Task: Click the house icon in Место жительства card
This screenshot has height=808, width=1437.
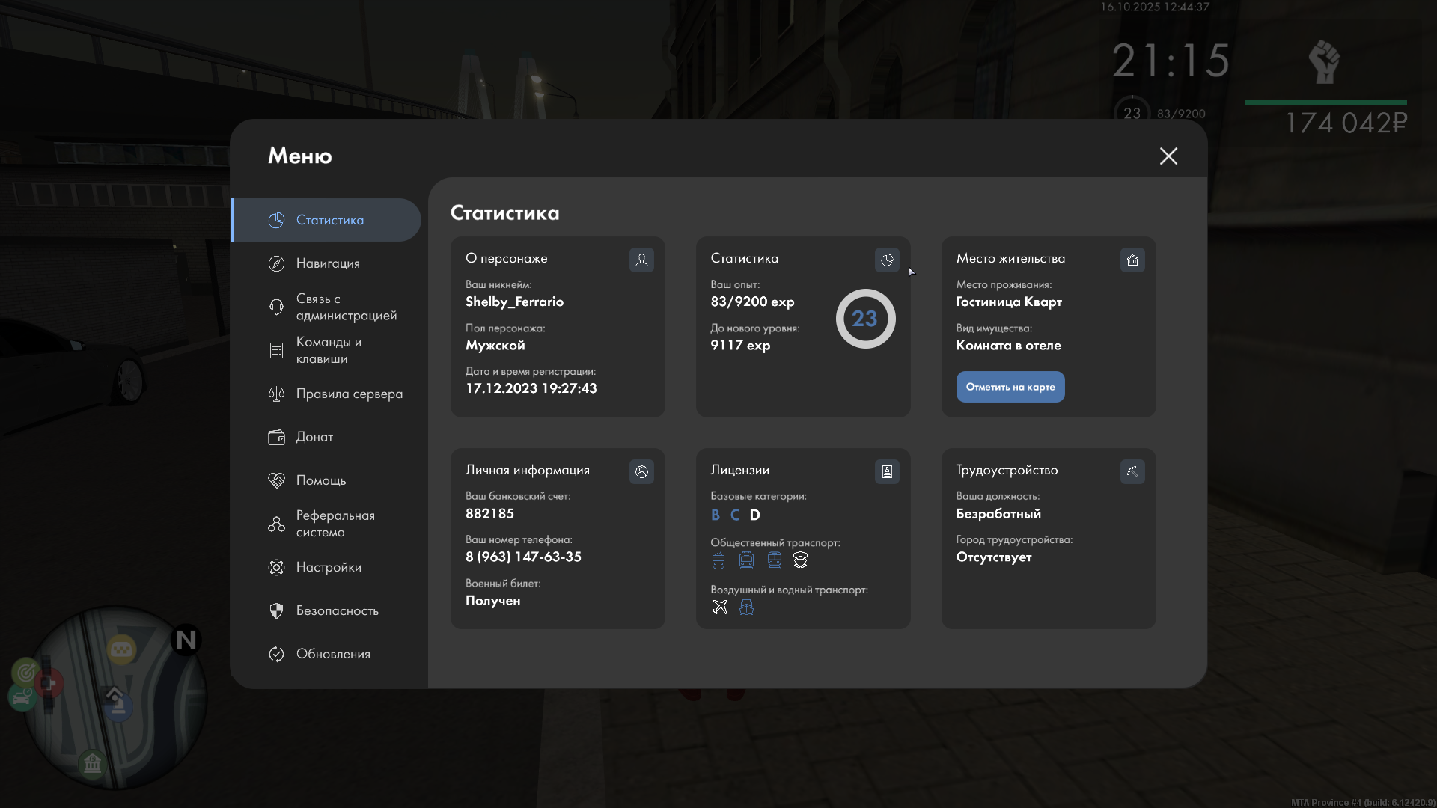Action: pyautogui.click(x=1132, y=260)
